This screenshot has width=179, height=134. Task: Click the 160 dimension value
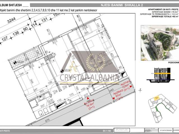click(77, 88)
